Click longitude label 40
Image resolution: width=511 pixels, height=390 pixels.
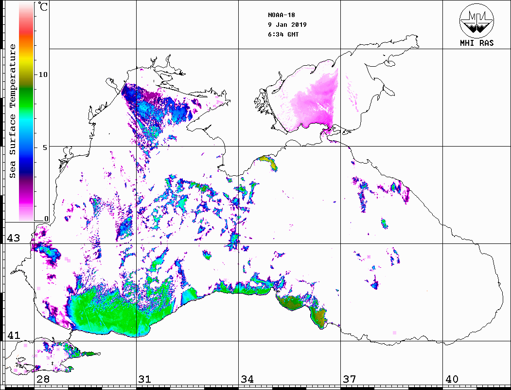(452, 379)
